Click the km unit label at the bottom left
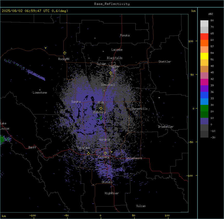224x219 pixels. point(4,216)
